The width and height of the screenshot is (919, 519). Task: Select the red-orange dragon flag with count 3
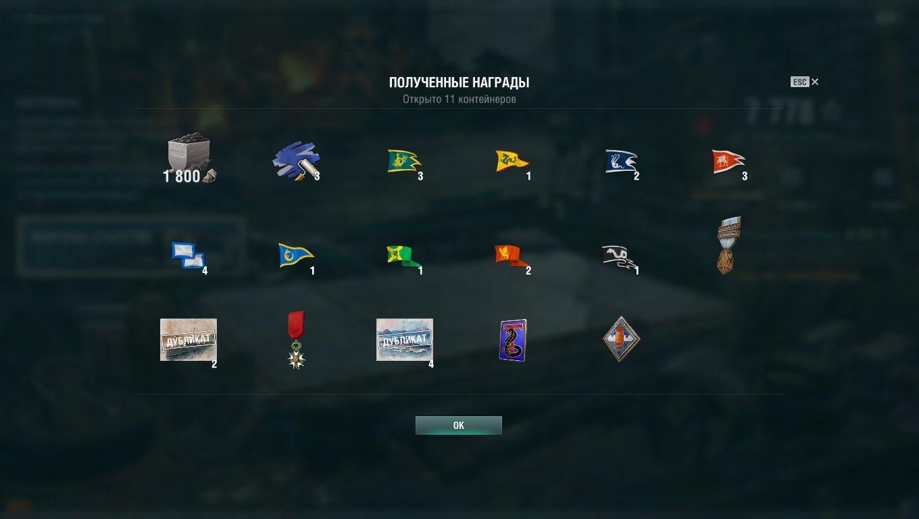pos(728,162)
